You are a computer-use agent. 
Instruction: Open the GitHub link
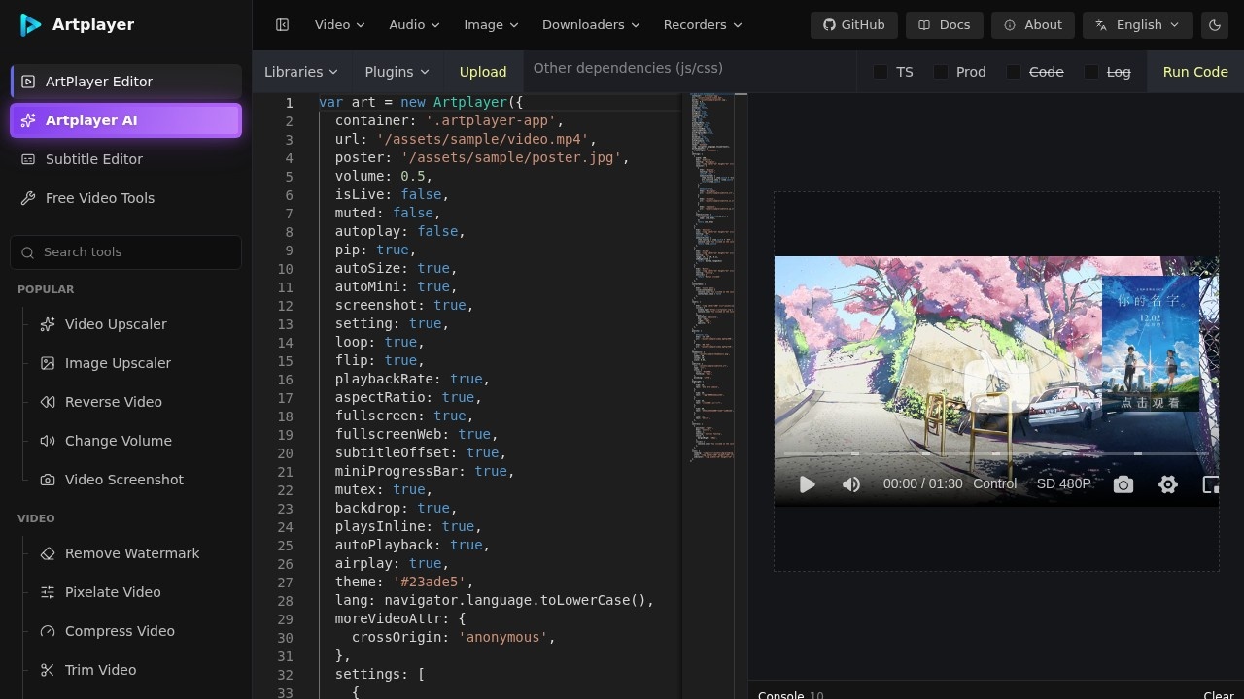click(854, 25)
